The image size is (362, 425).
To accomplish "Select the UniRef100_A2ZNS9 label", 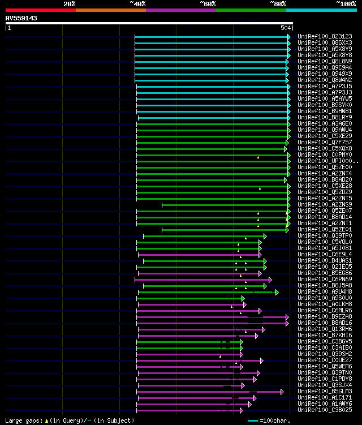I will click(325, 205).
